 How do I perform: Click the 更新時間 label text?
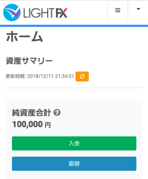15,76
